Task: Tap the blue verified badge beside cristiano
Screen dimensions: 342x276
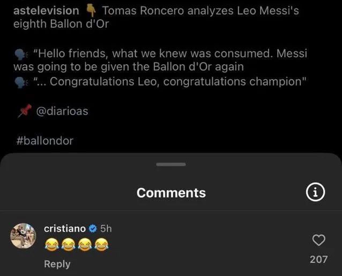Action: 92,228
